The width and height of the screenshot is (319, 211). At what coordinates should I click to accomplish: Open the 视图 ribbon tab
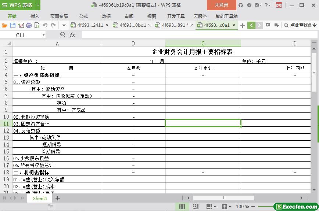coord(151,16)
